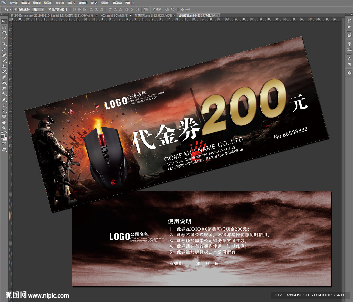Click the foreground color swatch
This screenshot has width=353, height=302.
pyautogui.click(x=2, y=136)
